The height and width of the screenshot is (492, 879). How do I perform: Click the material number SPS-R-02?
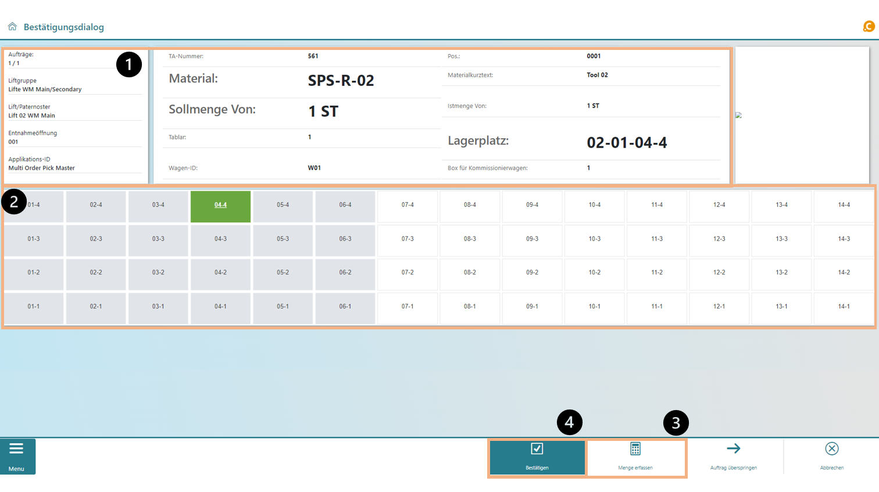click(341, 81)
